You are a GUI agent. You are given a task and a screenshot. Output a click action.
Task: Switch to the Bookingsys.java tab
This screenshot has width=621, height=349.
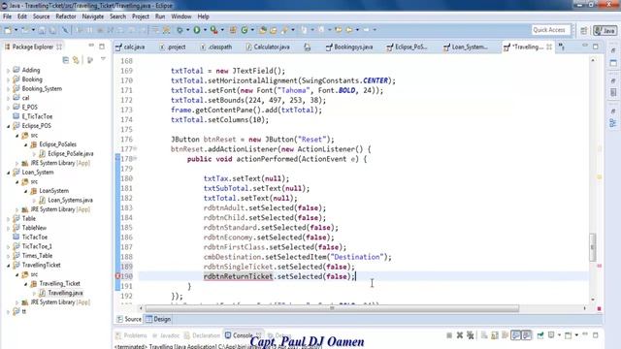pyautogui.click(x=349, y=47)
